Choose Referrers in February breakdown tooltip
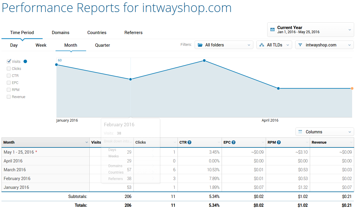 click(116, 179)
